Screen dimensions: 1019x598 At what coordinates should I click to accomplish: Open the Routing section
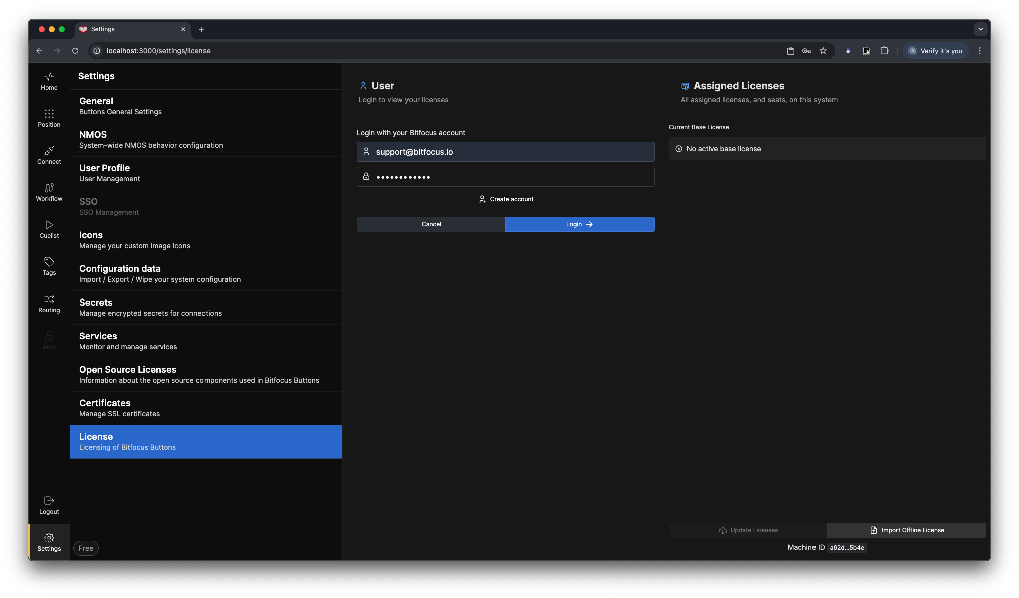49,304
